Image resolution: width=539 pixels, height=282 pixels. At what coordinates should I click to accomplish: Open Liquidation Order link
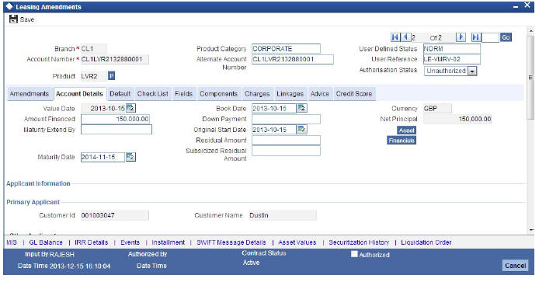(x=426, y=242)
